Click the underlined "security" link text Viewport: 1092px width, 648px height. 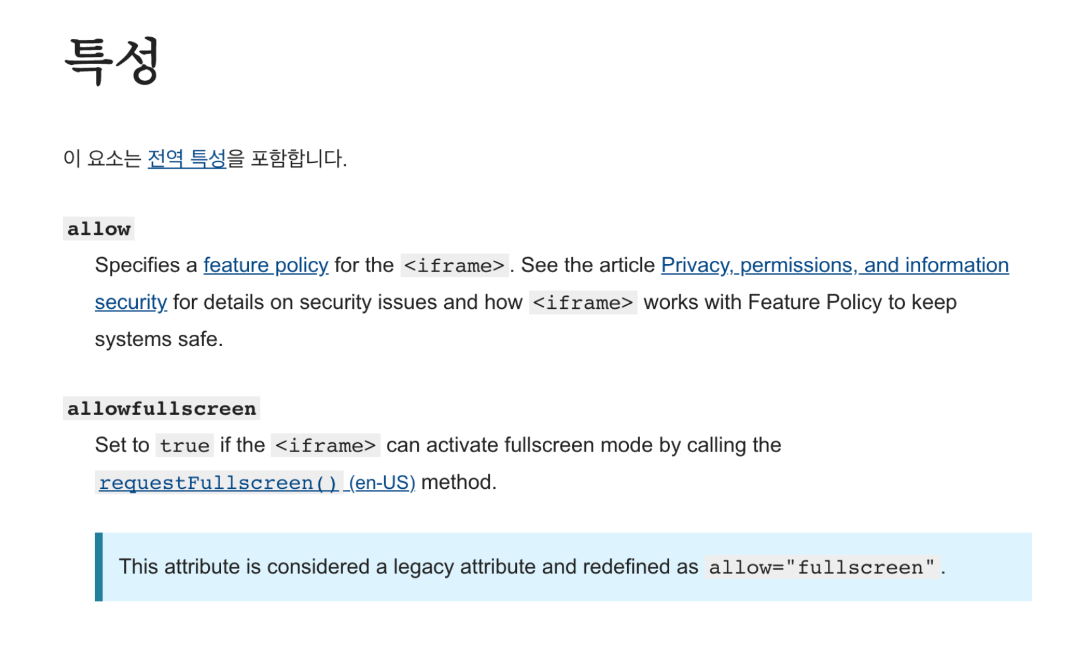point(131,303)
